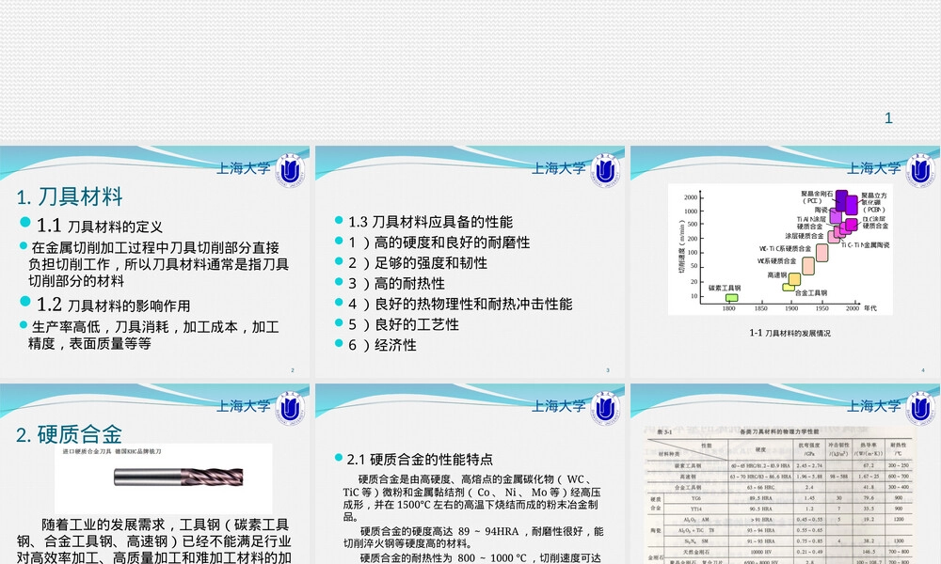Click the university emblem on the 1.3 刀具材料应具备的性能 slide
941x564 pixels.
[x=605, y=170]
